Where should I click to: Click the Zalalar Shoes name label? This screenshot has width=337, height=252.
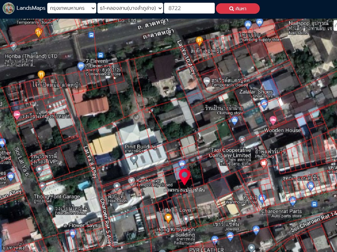[256, 92]
